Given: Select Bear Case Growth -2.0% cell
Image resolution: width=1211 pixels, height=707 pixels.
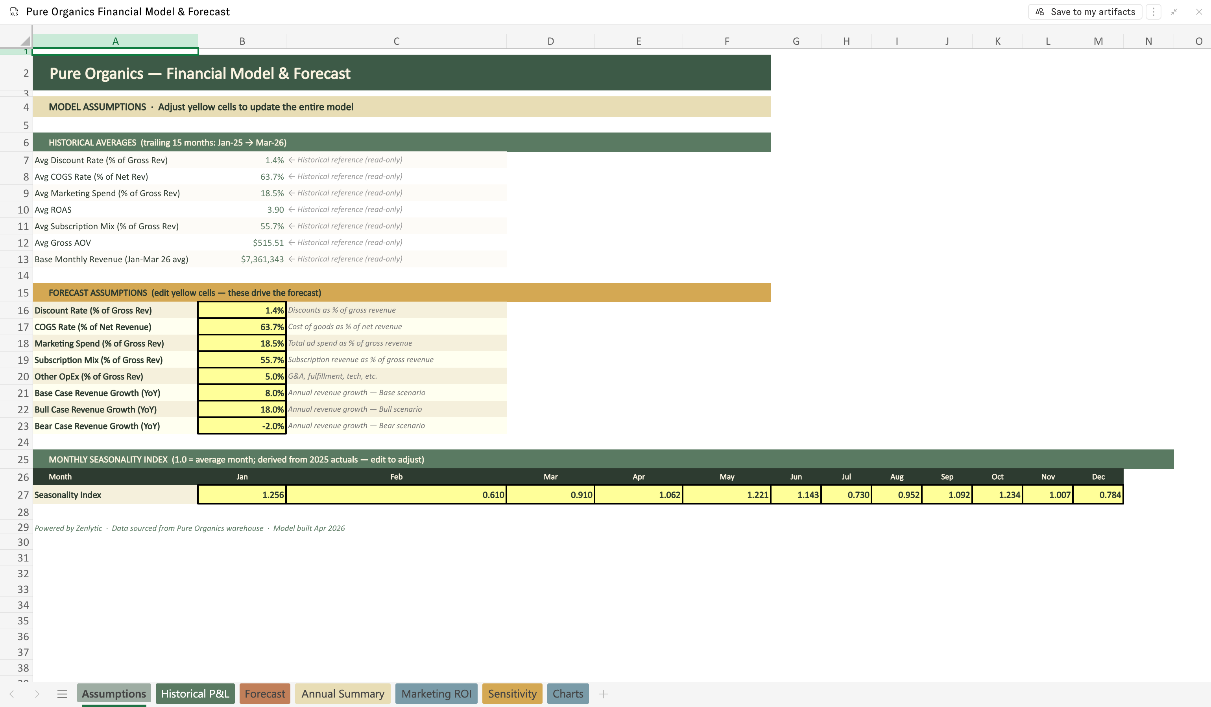Looking at the screenshot, I should pos(242,426).
